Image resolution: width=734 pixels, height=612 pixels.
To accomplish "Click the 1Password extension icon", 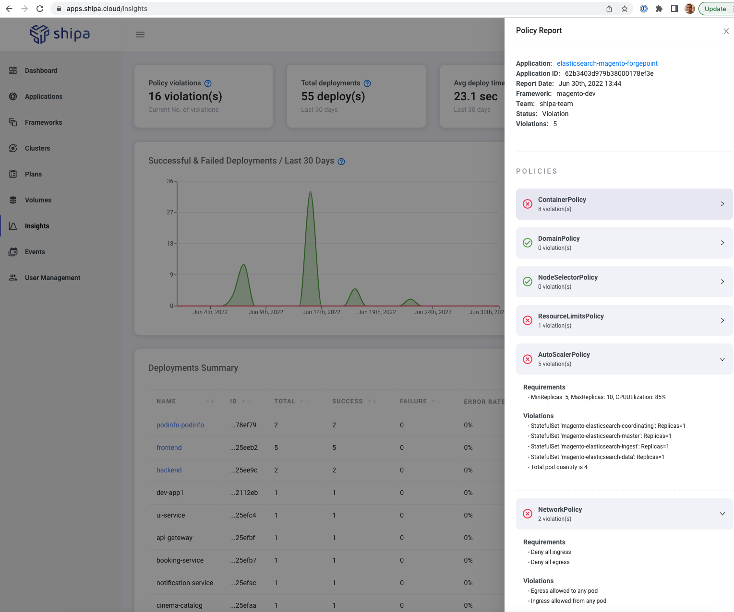I will (644, 9).
